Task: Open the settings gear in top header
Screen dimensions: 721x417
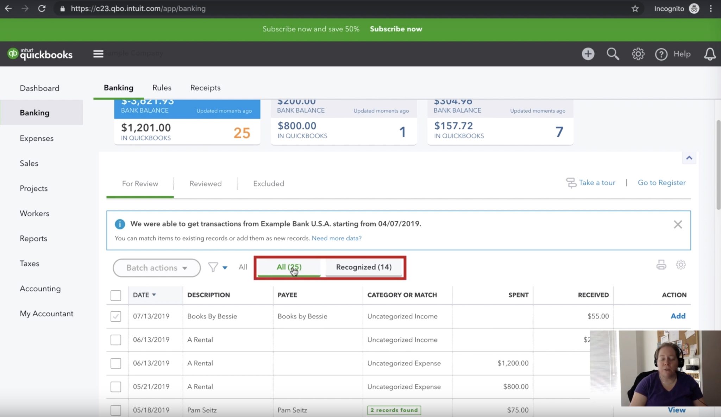Action: [638, 54]
